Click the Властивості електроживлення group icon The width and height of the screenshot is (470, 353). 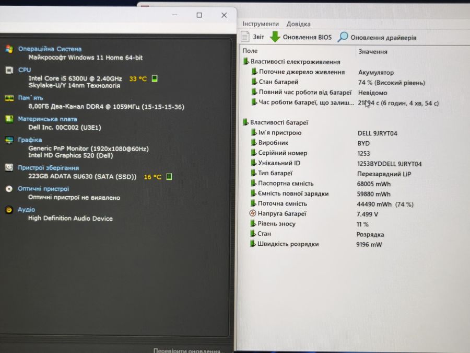(246, 61)
